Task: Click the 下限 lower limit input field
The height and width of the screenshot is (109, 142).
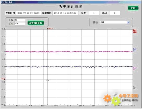Action: point(20,23)
